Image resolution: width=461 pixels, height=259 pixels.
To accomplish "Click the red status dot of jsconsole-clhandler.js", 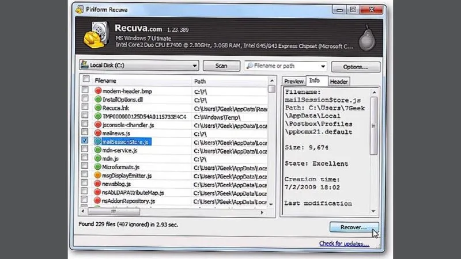I will coord(98,124).
